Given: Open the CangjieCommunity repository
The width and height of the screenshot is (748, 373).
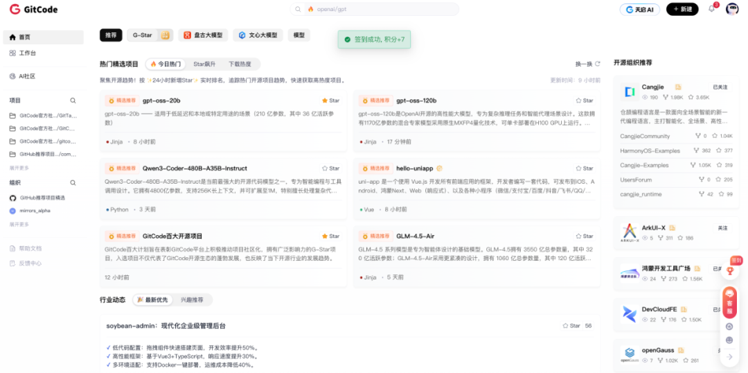Looking at the screenshot, I should coord(645,136).
